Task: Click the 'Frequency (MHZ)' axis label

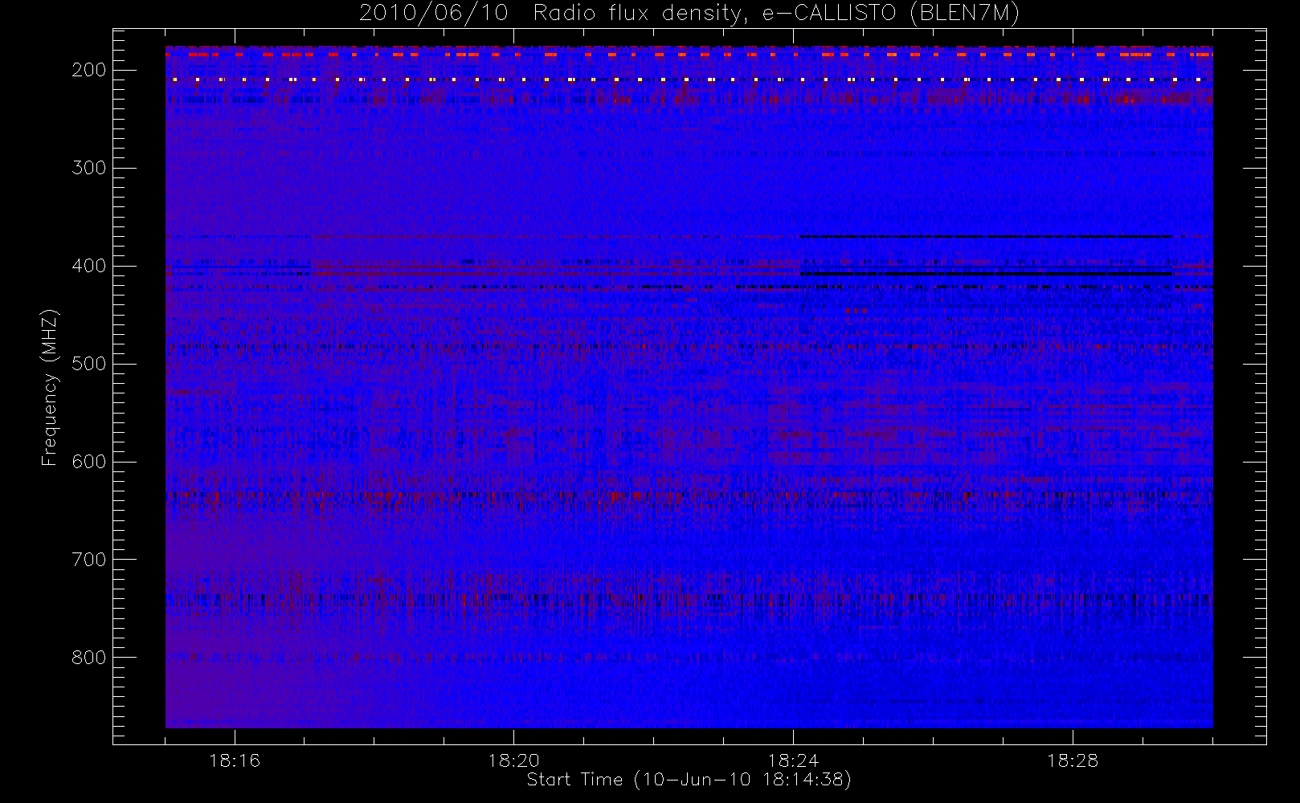Action: coord(50,387)
